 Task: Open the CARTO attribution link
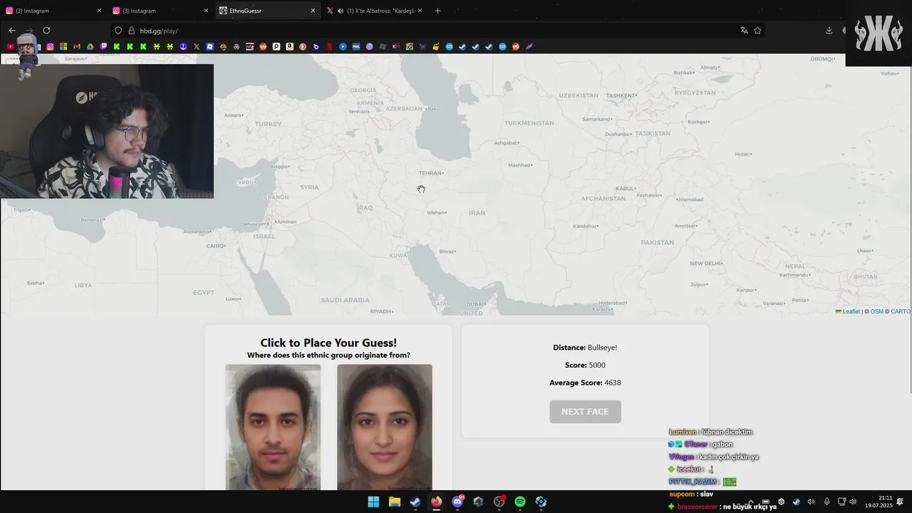900,311
